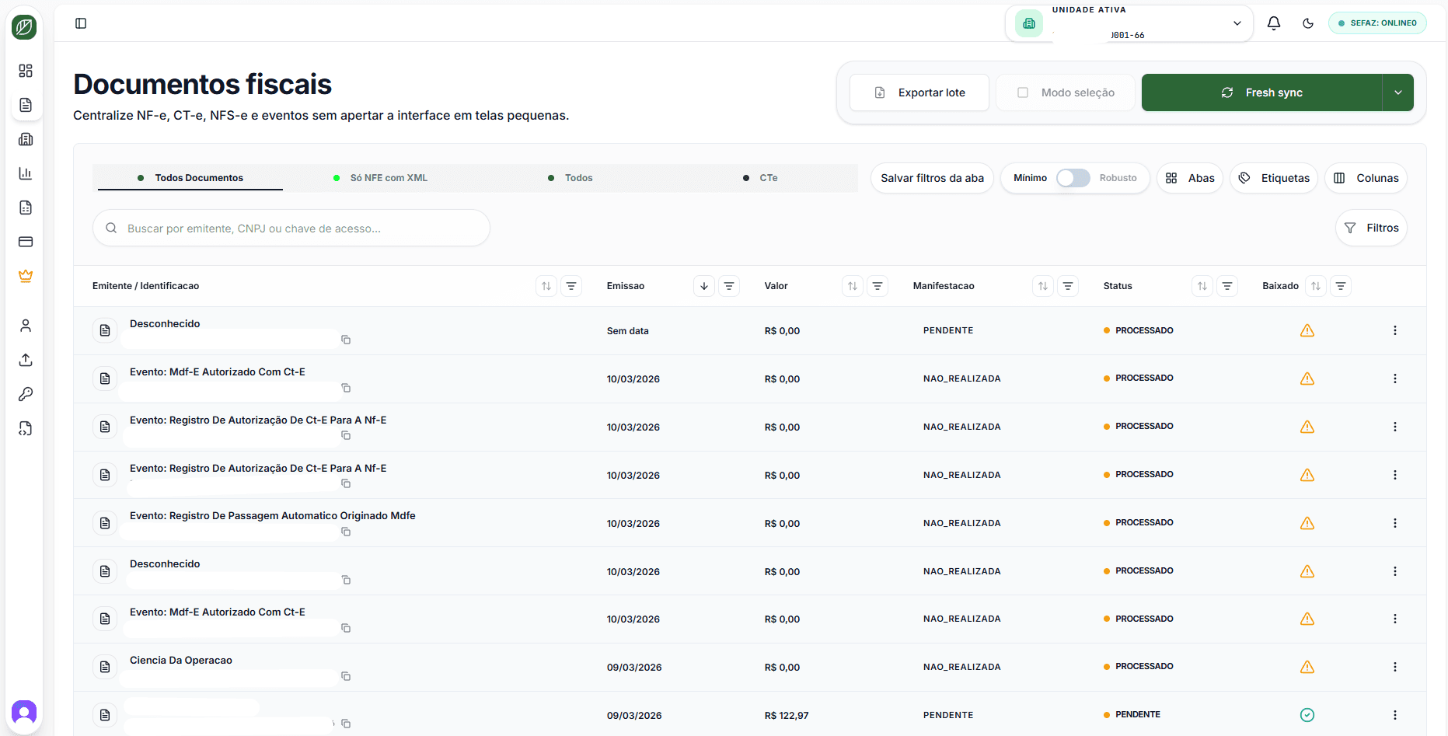Open the crown icon in sidebar
The width and height of the screenshot is (1448, 736).
click(26, 276)
